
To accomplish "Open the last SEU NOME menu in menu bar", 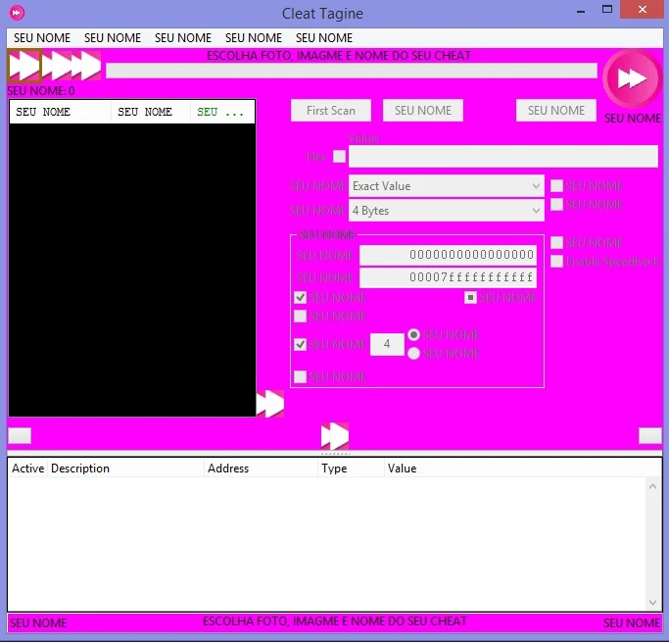I will 324,38.
